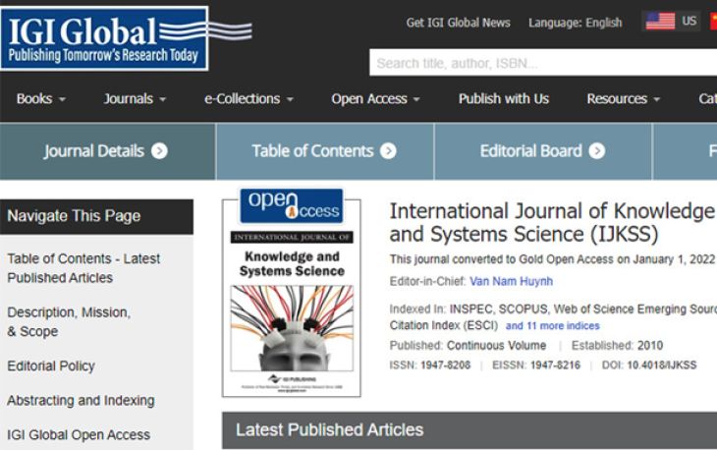Select the Established 2010 text
Screen dimensions: 717x450
618,345
